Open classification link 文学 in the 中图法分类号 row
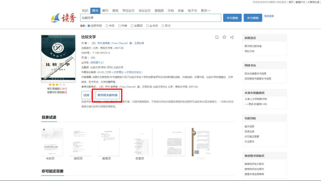This screenshot has height=181, width=321. click(108, 72)
